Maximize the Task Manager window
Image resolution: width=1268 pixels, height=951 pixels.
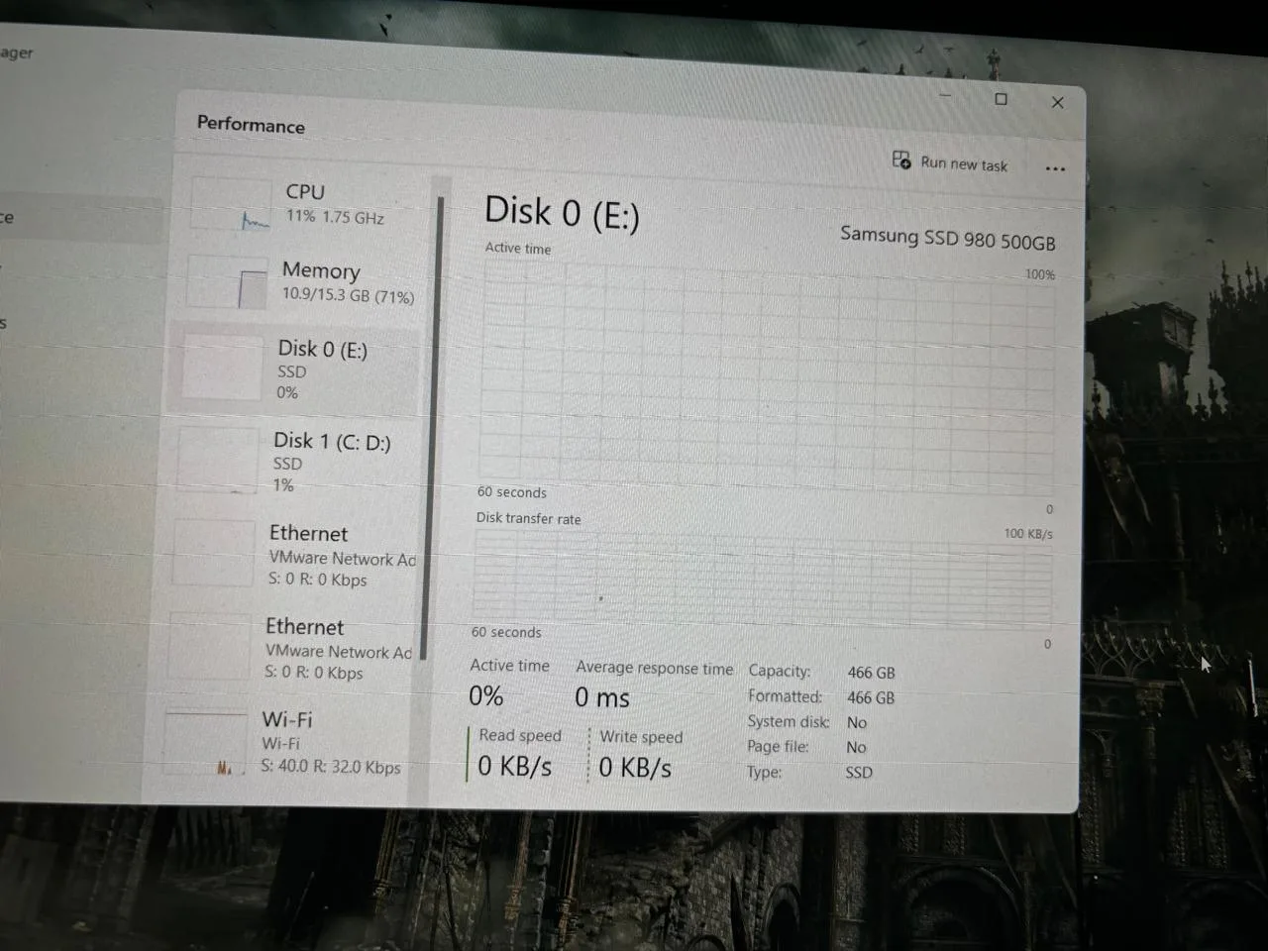coord(1001,99)
